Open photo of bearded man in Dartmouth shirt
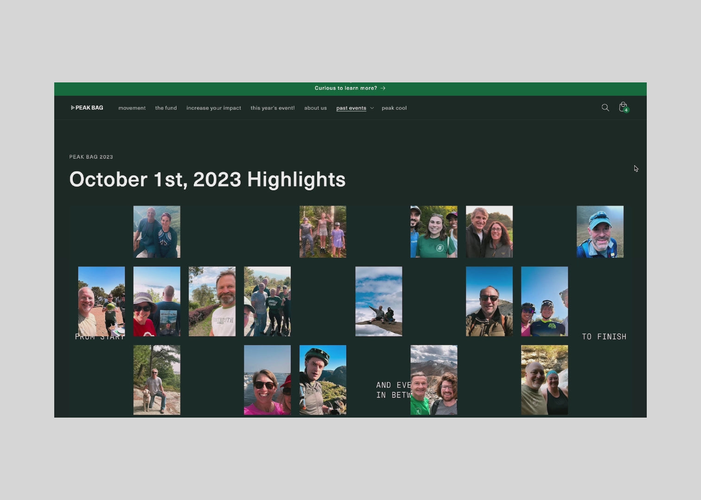Screen dimensions: 701x500 [x=212, y=301]
